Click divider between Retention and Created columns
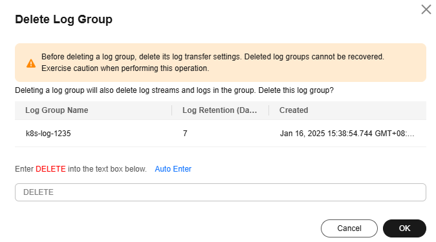Image resolution: width=436 pixels, height=242 pixels. tap(269, 110)
